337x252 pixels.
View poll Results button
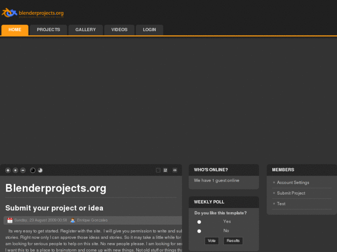click(x=233, y=240)
